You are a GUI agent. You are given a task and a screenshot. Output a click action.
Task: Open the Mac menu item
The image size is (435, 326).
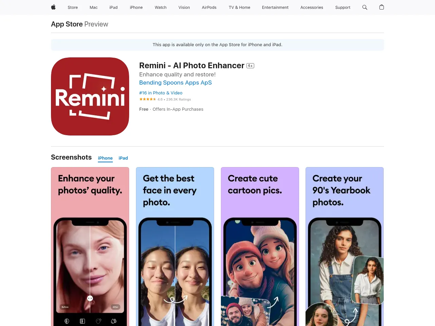point(93,7)
